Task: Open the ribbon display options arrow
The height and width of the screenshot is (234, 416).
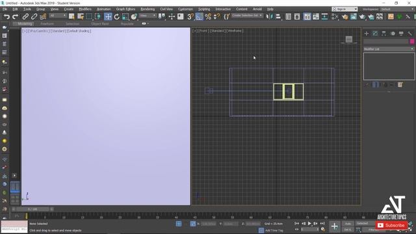Action: [x=148, y=23]
